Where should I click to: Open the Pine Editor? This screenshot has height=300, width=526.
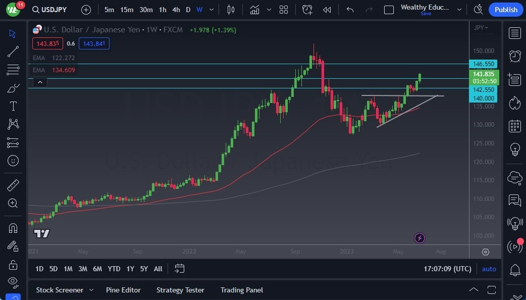click(123, 290)
